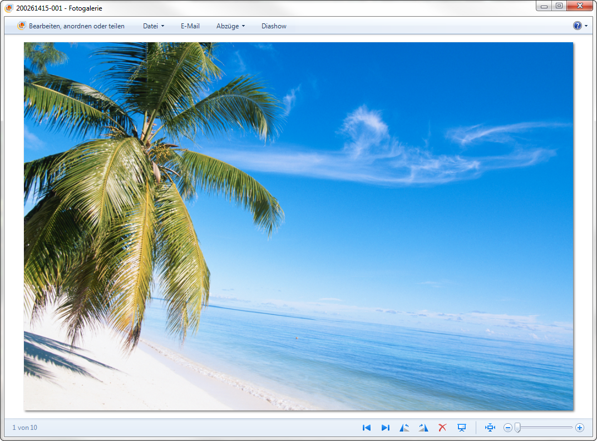597x441 pixels.
Task: Click the zoom out minus icon
Action: (x=507, y=428)
